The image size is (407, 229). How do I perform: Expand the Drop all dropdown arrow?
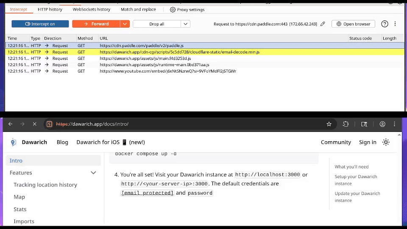click(186, 24)
